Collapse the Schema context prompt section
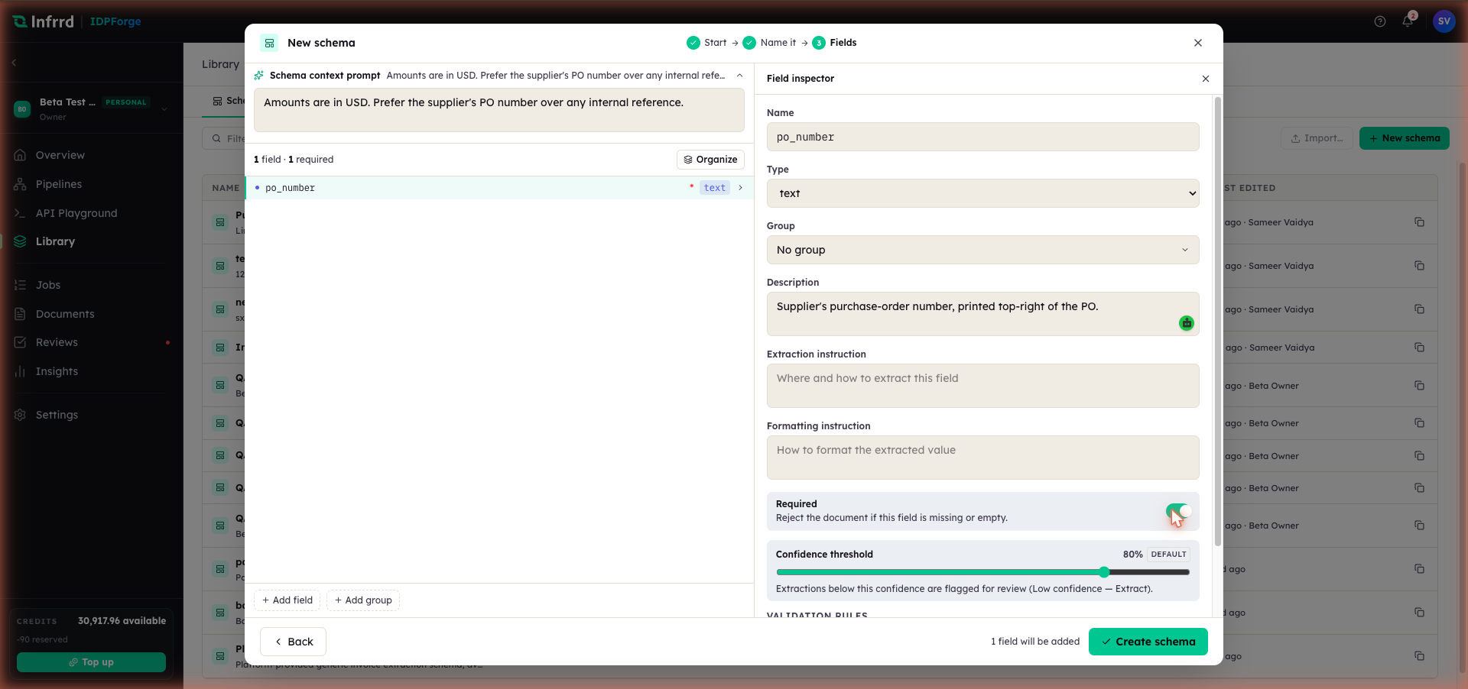1468x689 pixels. click(x=739, y=76)
